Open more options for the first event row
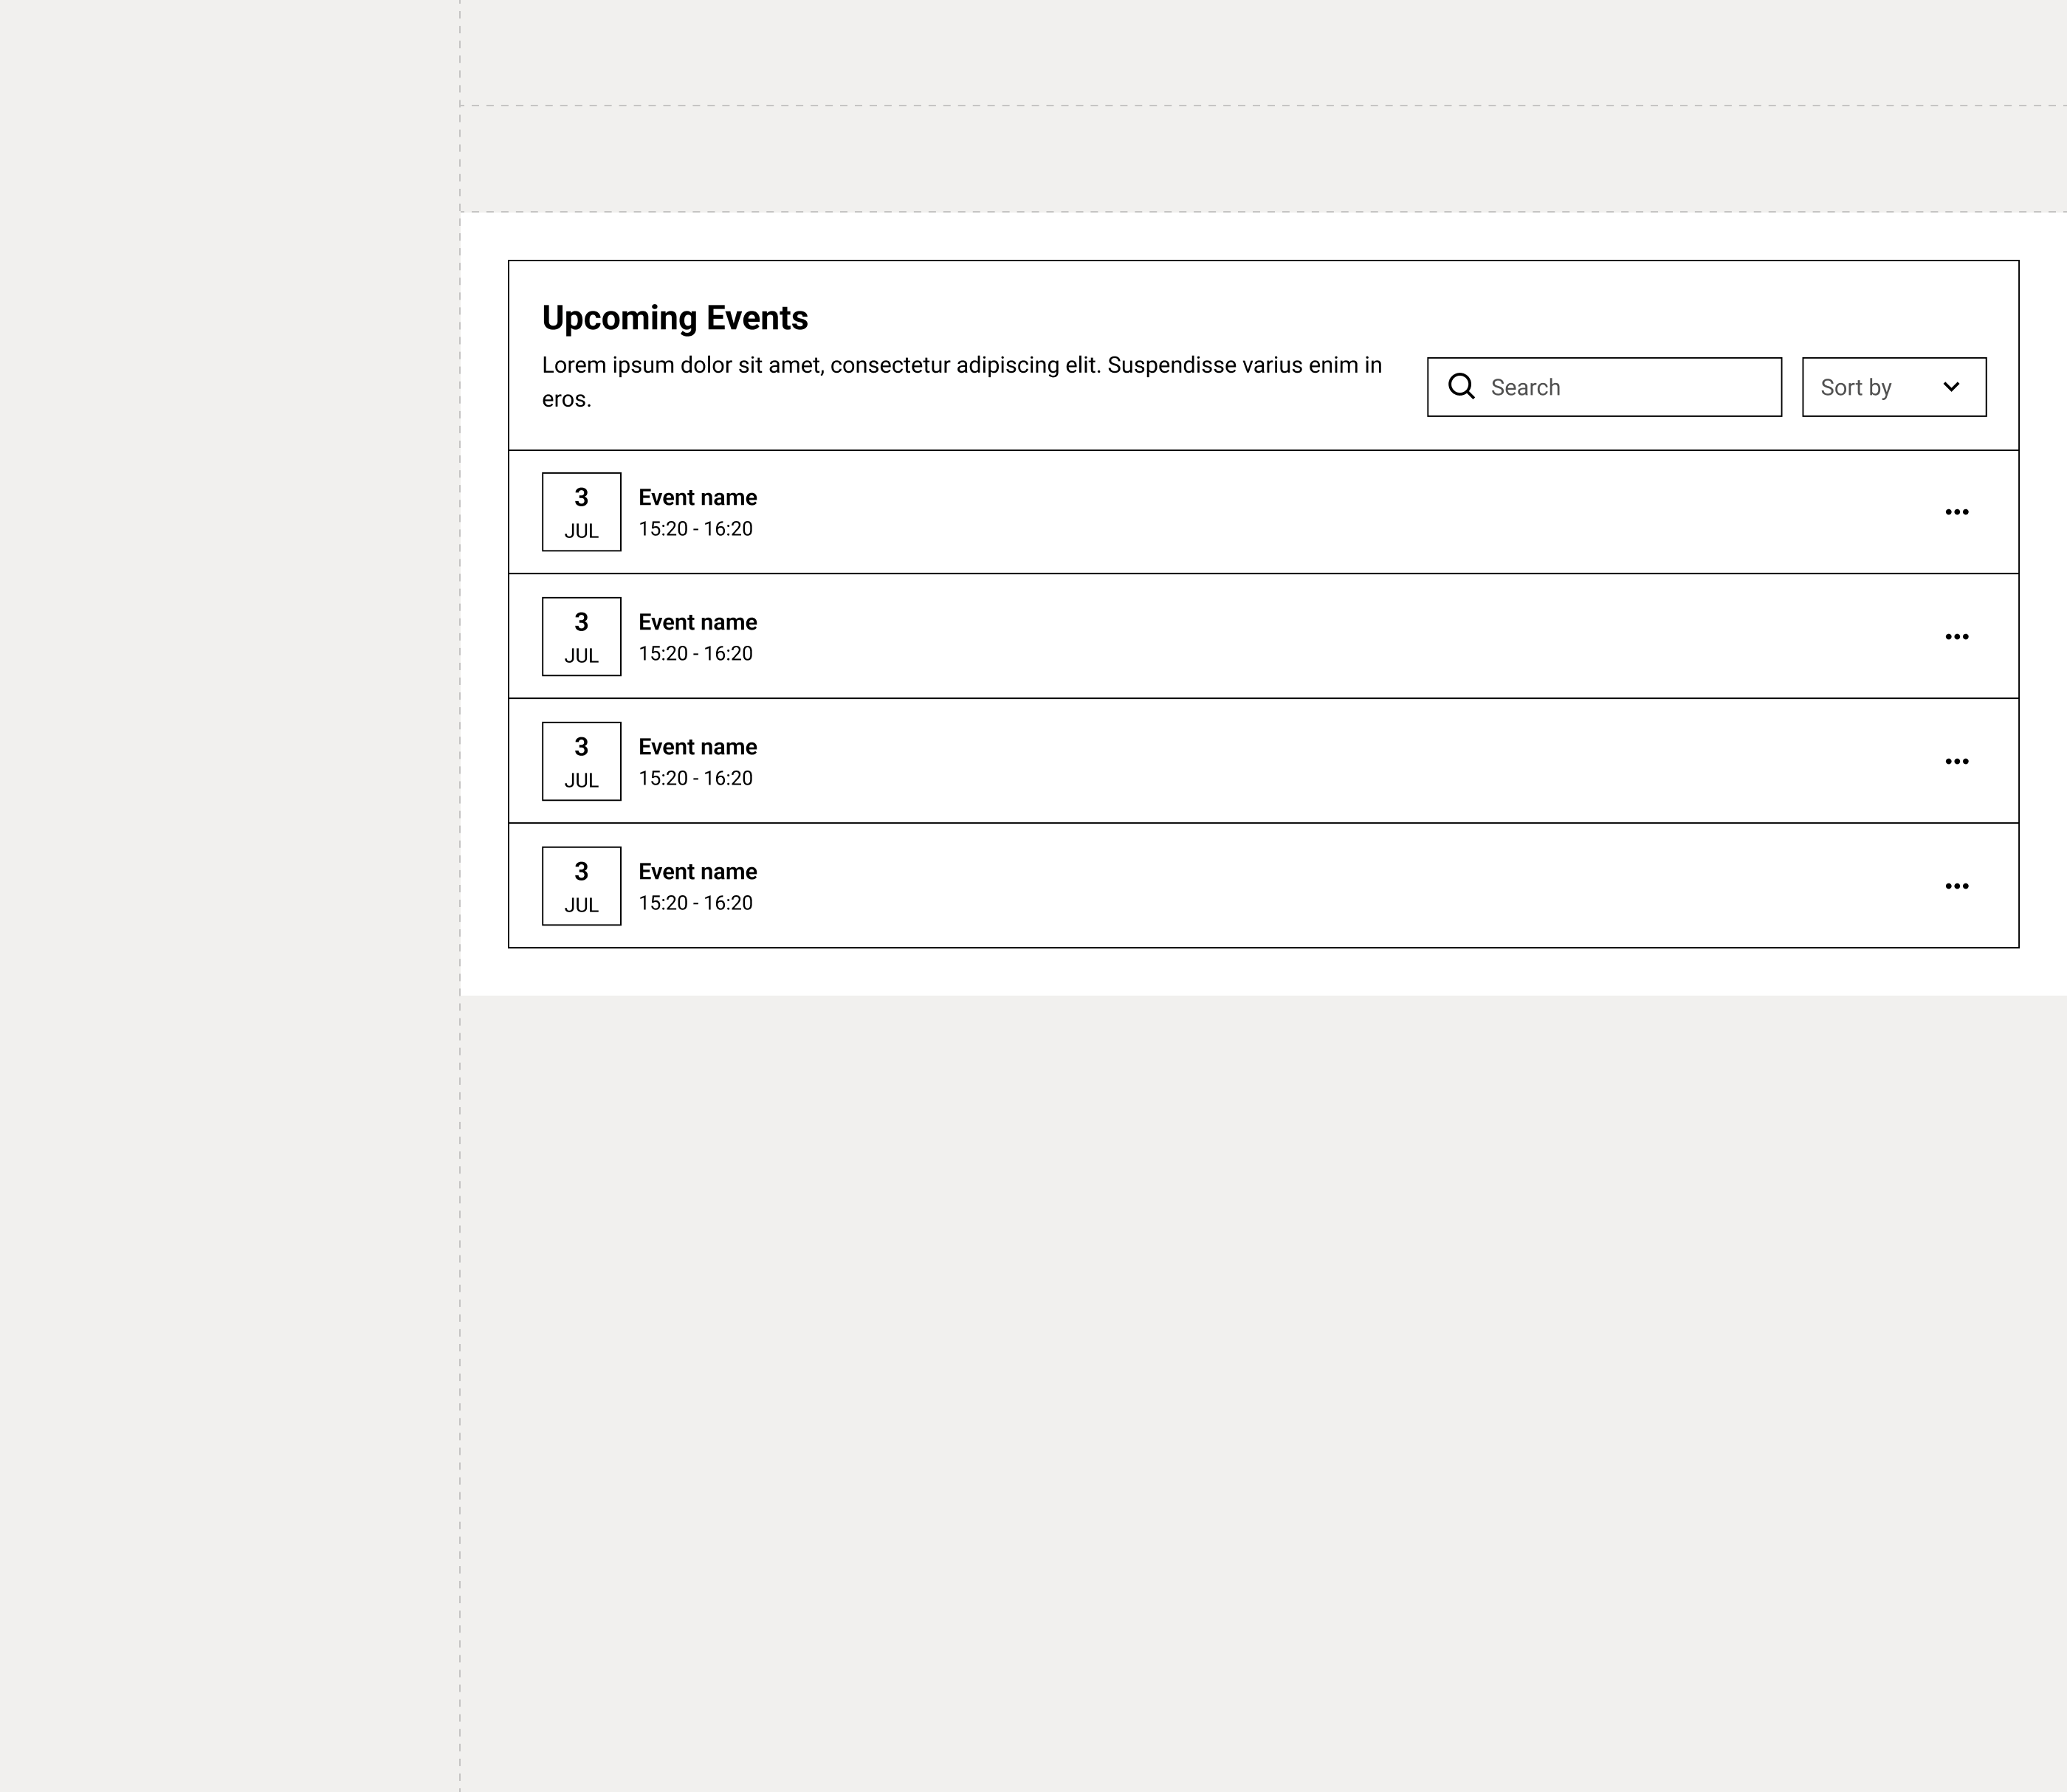This screenshot has width=2067, height=1792. coord(1957,512)
